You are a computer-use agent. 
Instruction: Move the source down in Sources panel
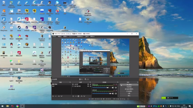(x=84, y=96)
